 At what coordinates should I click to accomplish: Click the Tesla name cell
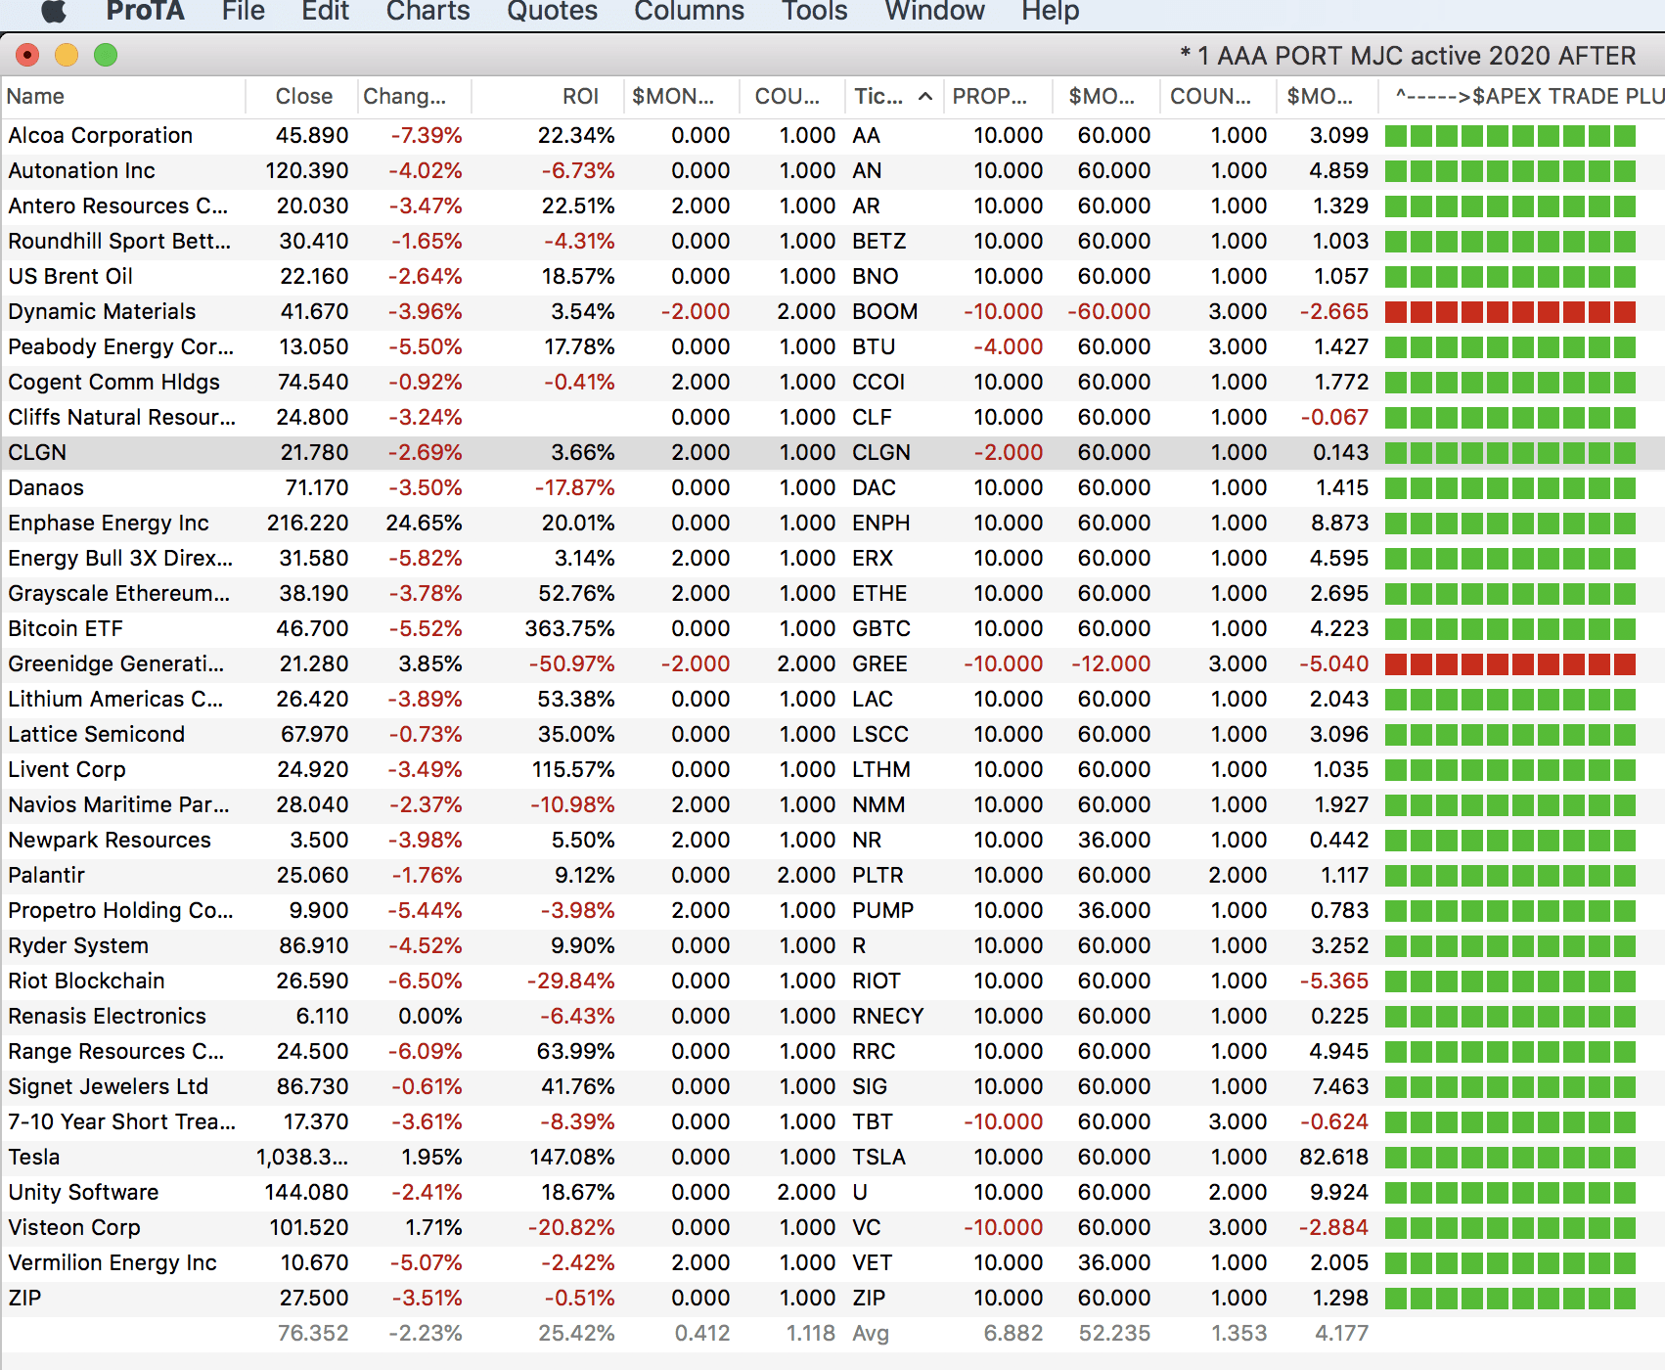[x=34, y=1158]
